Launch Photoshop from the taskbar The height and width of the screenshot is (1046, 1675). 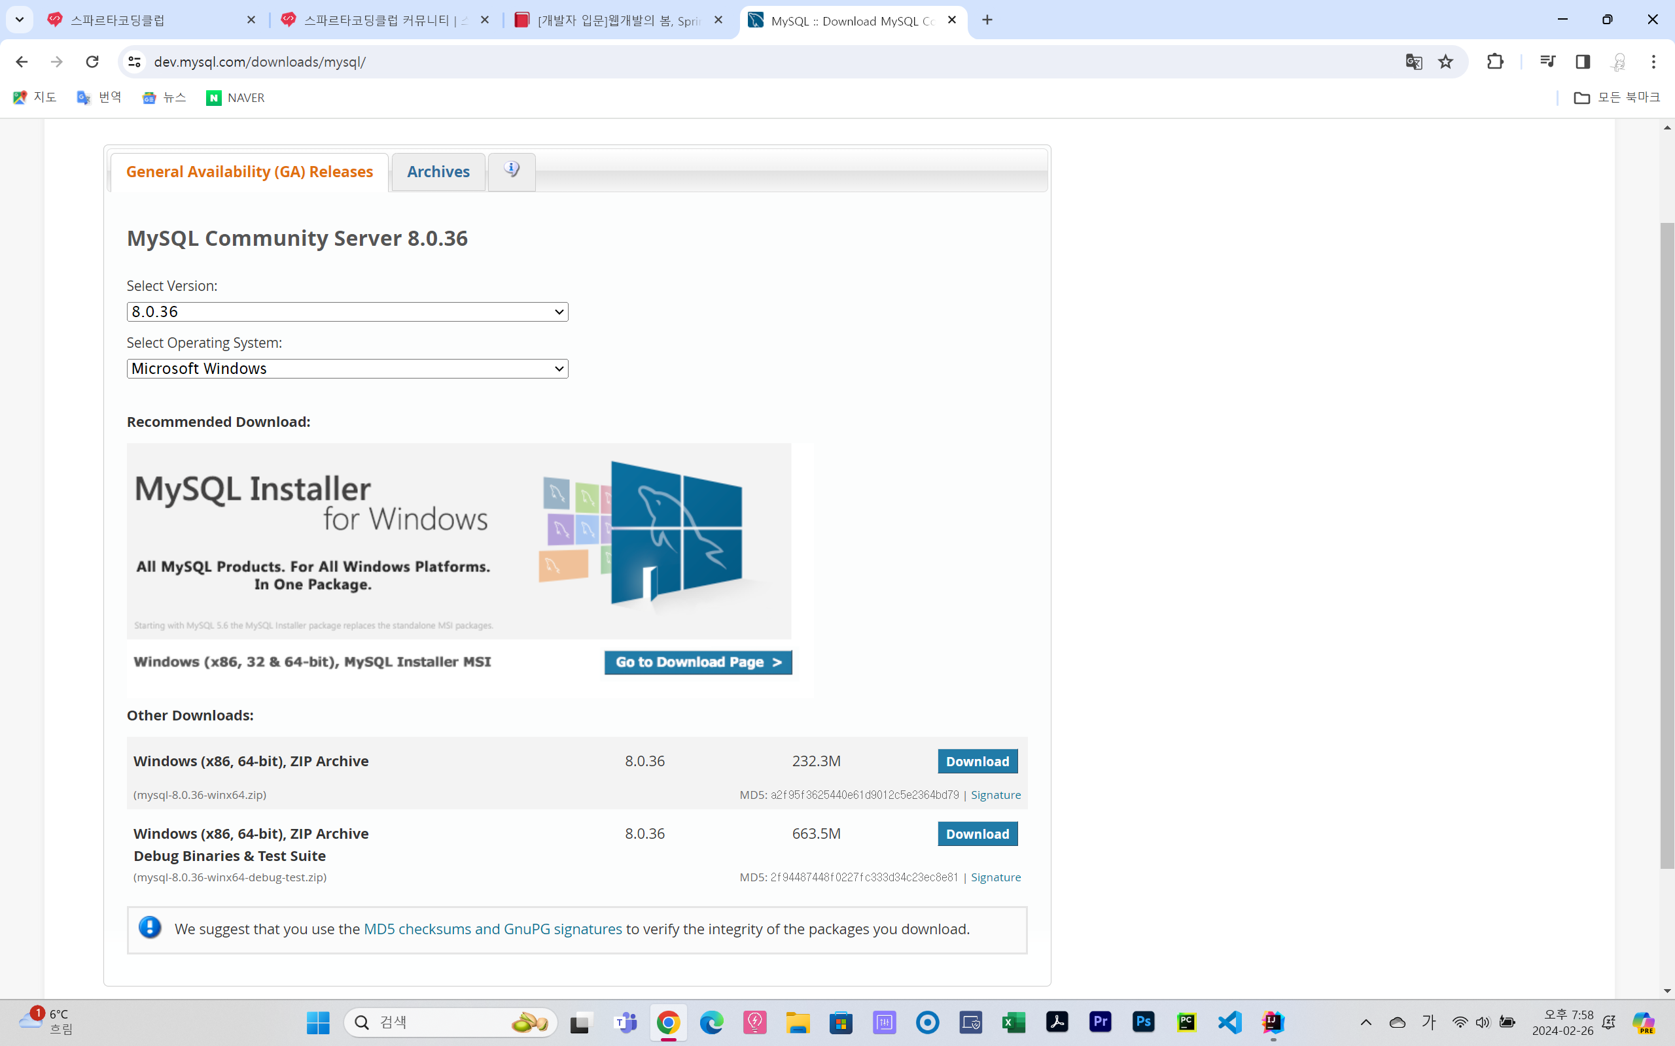pyautogui.click(x=1144, y=1022)
